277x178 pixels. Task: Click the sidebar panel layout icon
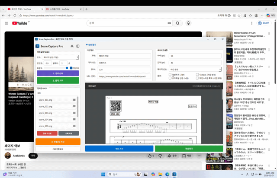78,46
